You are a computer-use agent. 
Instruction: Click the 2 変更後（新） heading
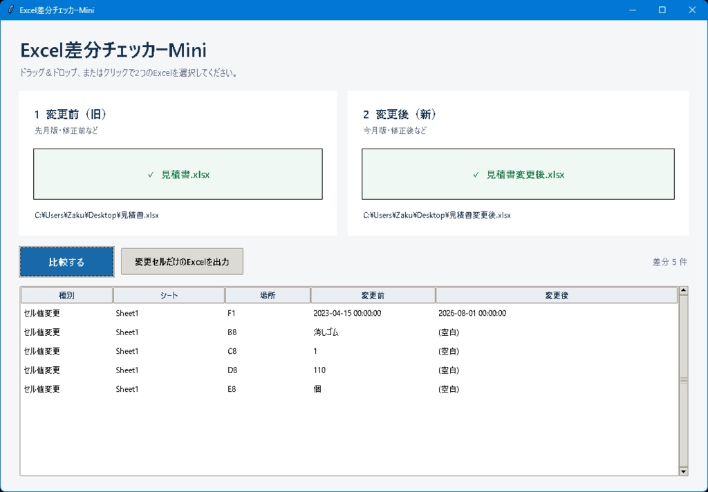[x=400, y=114]
